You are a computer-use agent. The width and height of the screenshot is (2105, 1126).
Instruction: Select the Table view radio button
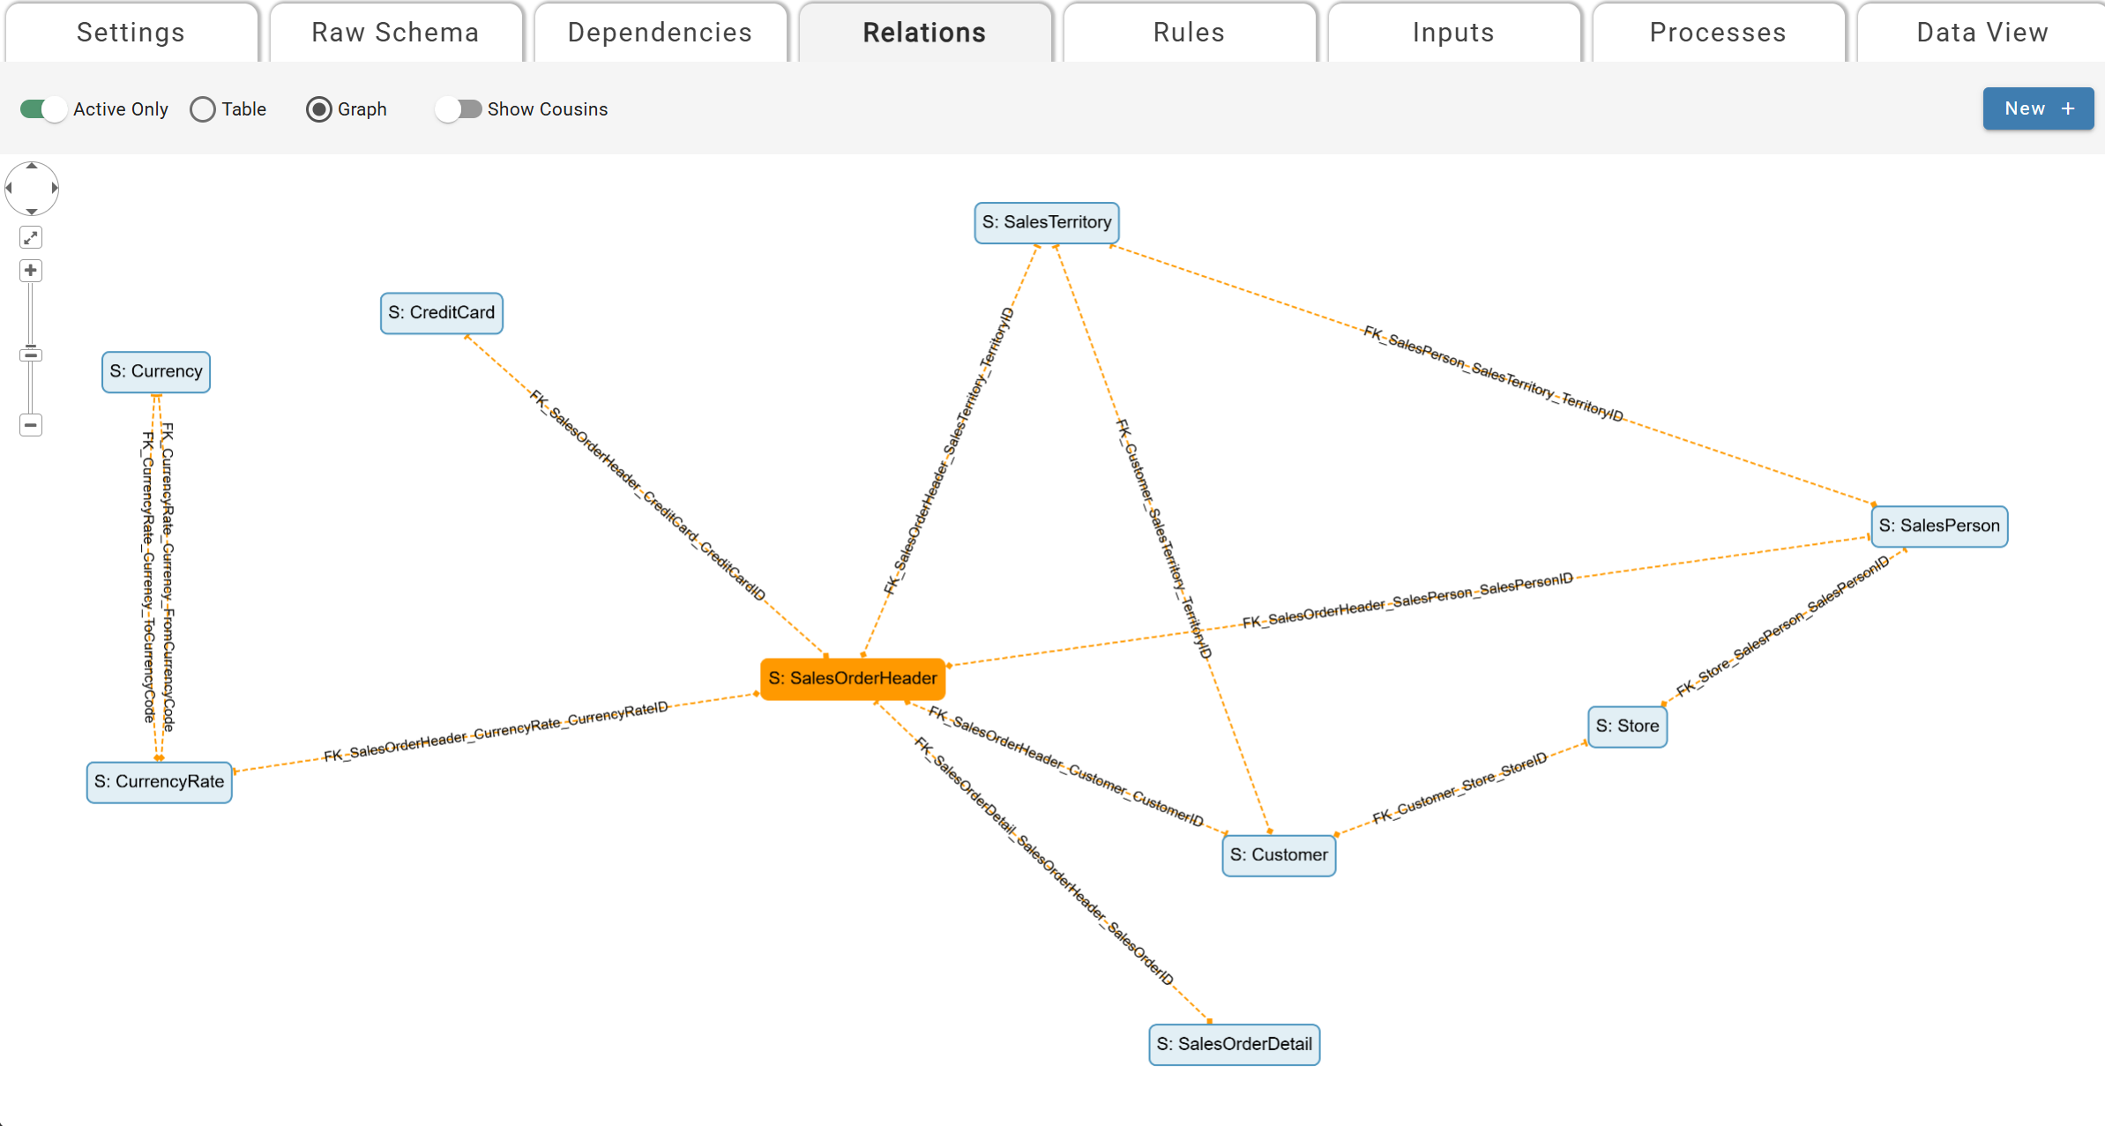click(204, 108)
